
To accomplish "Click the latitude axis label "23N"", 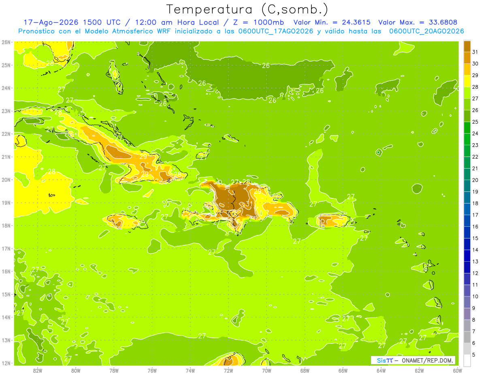I will coord(6,111).
